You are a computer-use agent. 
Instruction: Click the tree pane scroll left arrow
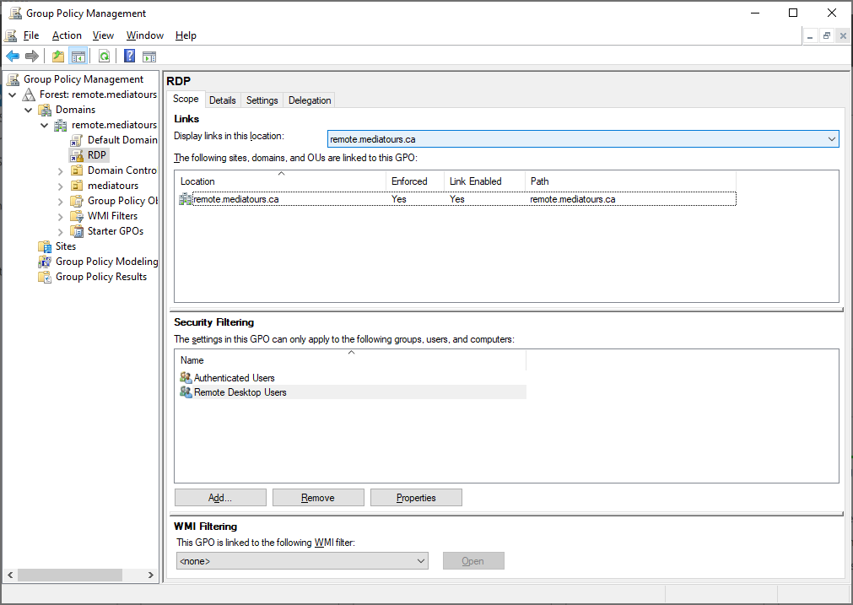click(10, 575)
